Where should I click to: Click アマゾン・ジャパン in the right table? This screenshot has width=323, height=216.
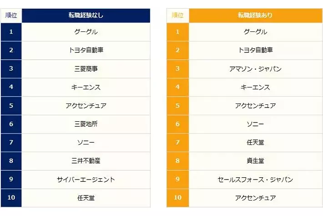click(x=255, y=69)
